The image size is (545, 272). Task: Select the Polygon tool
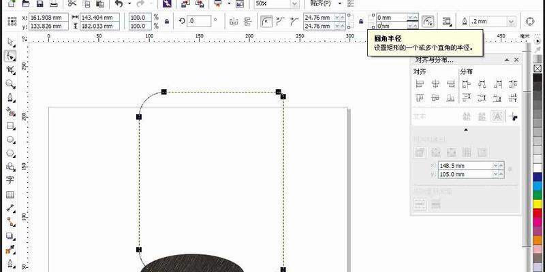10,152
